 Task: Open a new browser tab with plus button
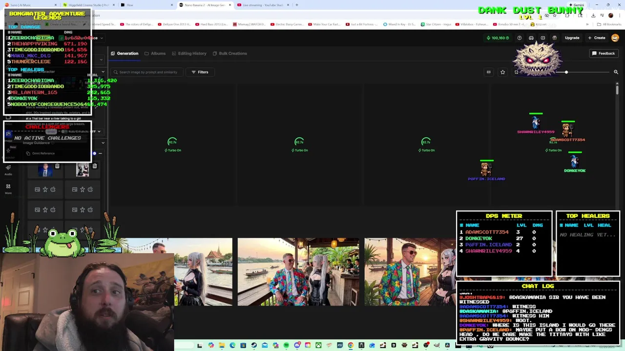(297, 5)
